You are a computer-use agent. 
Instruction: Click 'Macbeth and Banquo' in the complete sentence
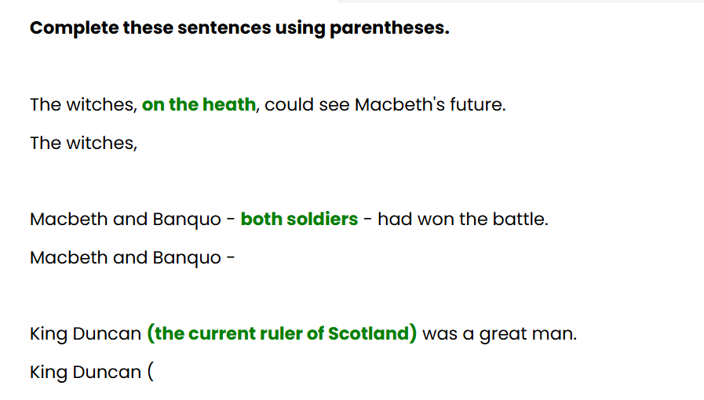pyautogui.click(x=126, y=220)
